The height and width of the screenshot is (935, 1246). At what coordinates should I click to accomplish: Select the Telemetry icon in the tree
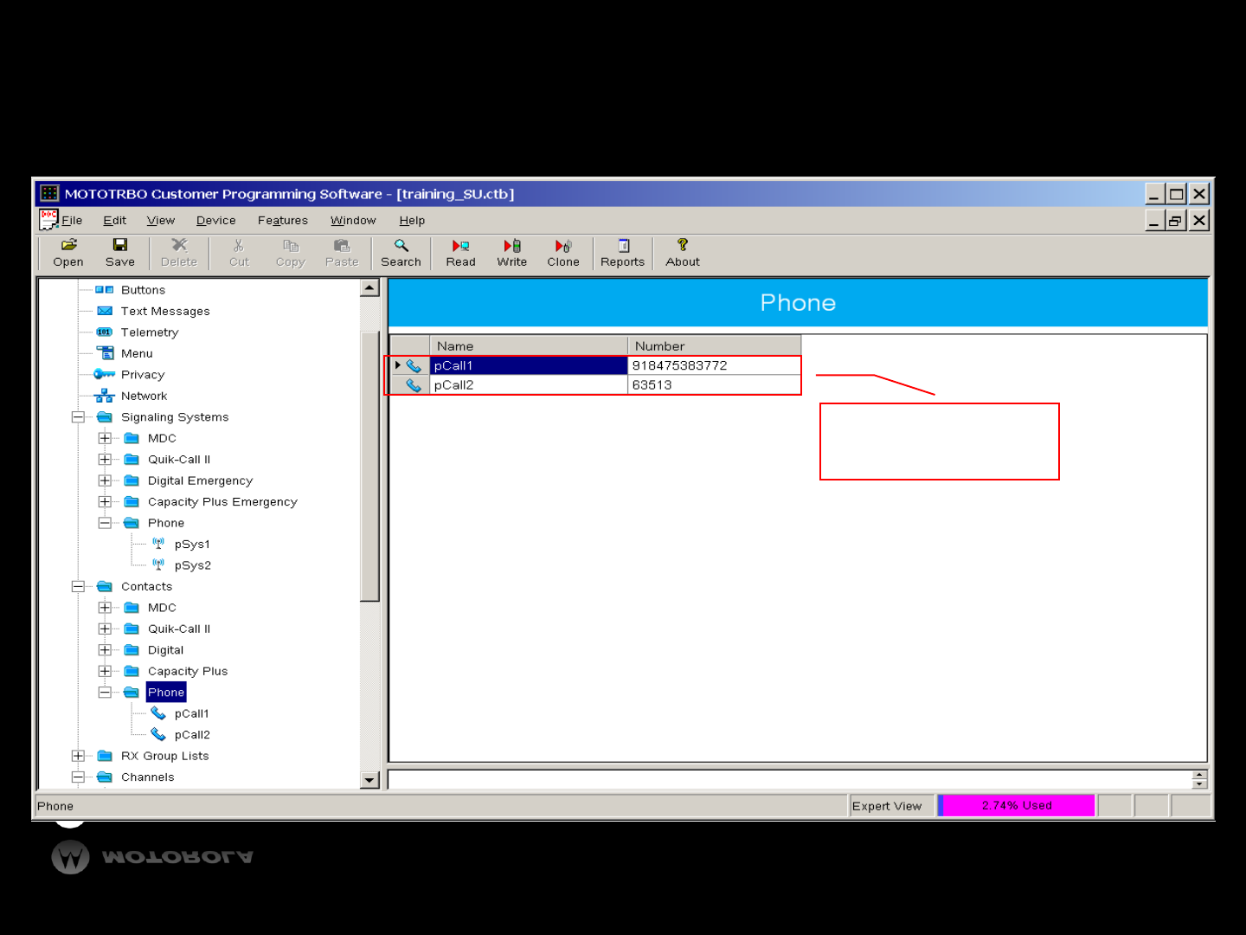tap(105, 332)
